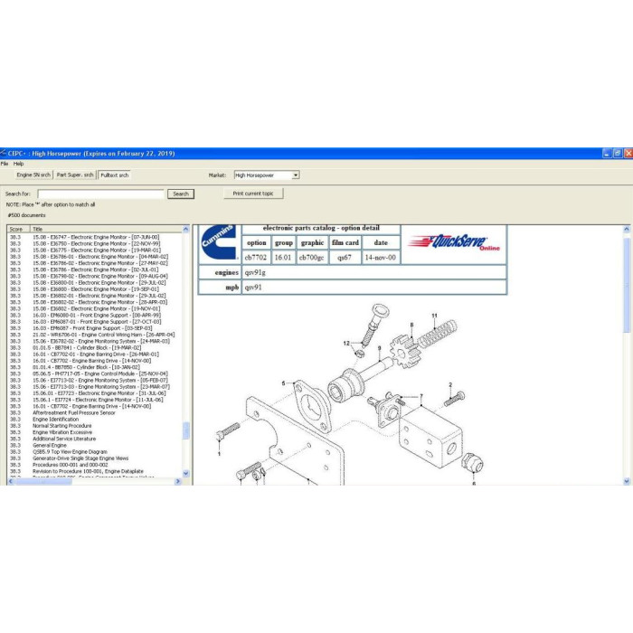This screenshot has height=633, width=633.
Task: Click option value cb7702 in table
Action: point(256,258)
